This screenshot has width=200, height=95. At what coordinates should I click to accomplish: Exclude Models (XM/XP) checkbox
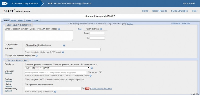click(26, 79)
